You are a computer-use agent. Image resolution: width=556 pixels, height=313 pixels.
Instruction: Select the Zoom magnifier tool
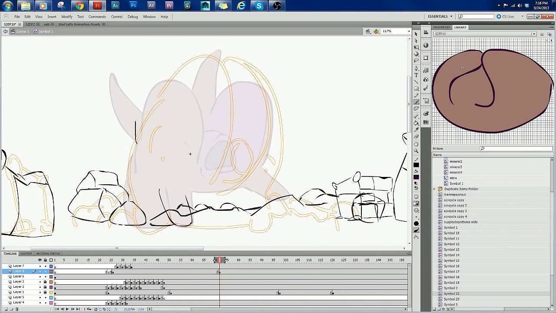click(x=416, y=151)
